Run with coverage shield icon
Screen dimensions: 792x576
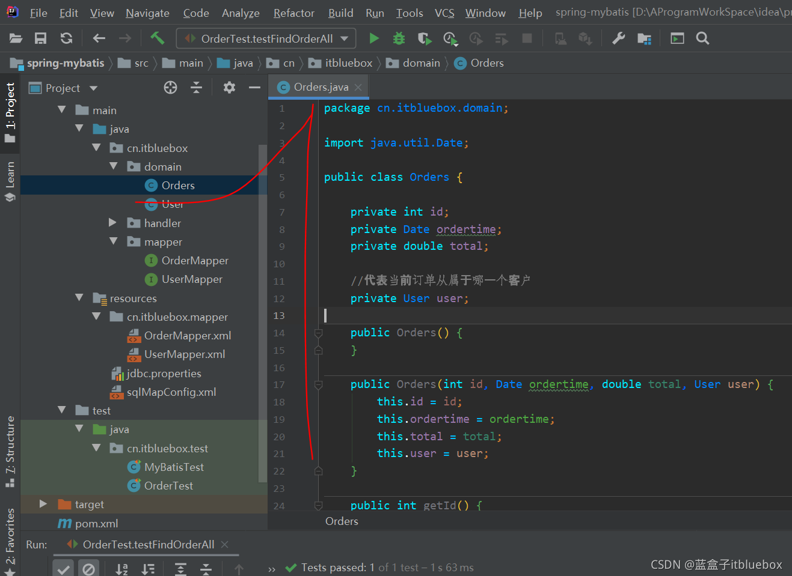425,38
